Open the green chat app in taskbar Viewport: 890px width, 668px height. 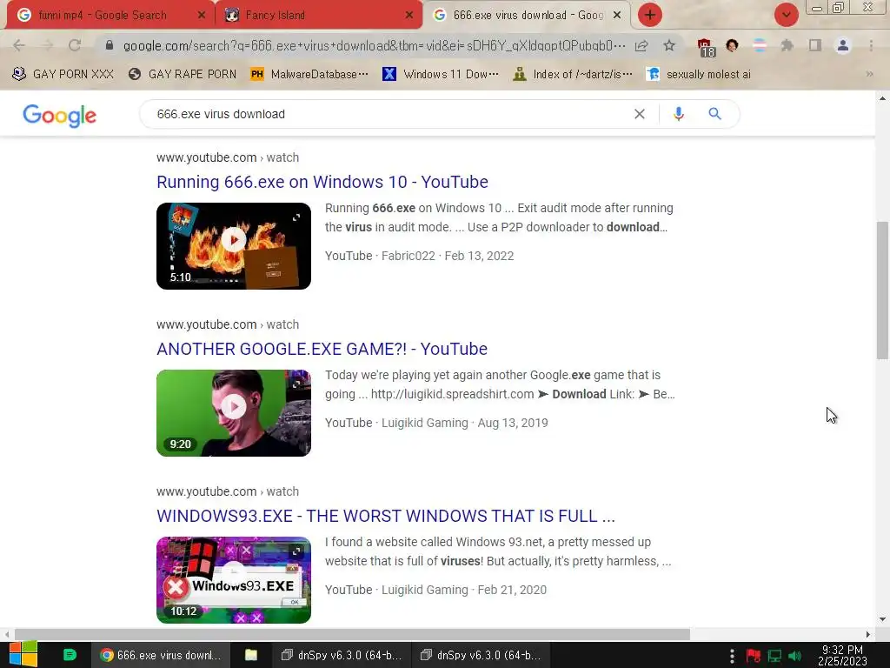[70, 655]
